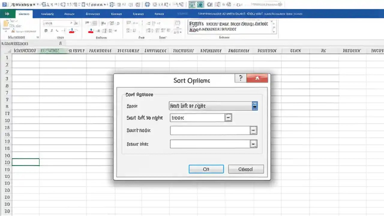Click the Format Painter icon in the Clipboard group

[x=13, y=31]
